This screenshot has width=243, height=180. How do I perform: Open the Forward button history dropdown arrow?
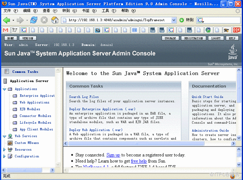27,20
